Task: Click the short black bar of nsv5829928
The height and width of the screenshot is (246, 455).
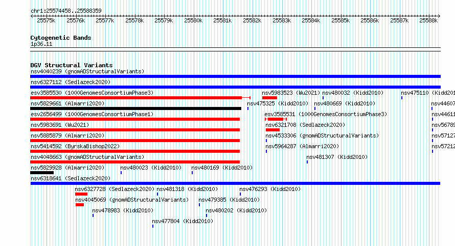Action: pyautogui.click(x=42, y=173)
